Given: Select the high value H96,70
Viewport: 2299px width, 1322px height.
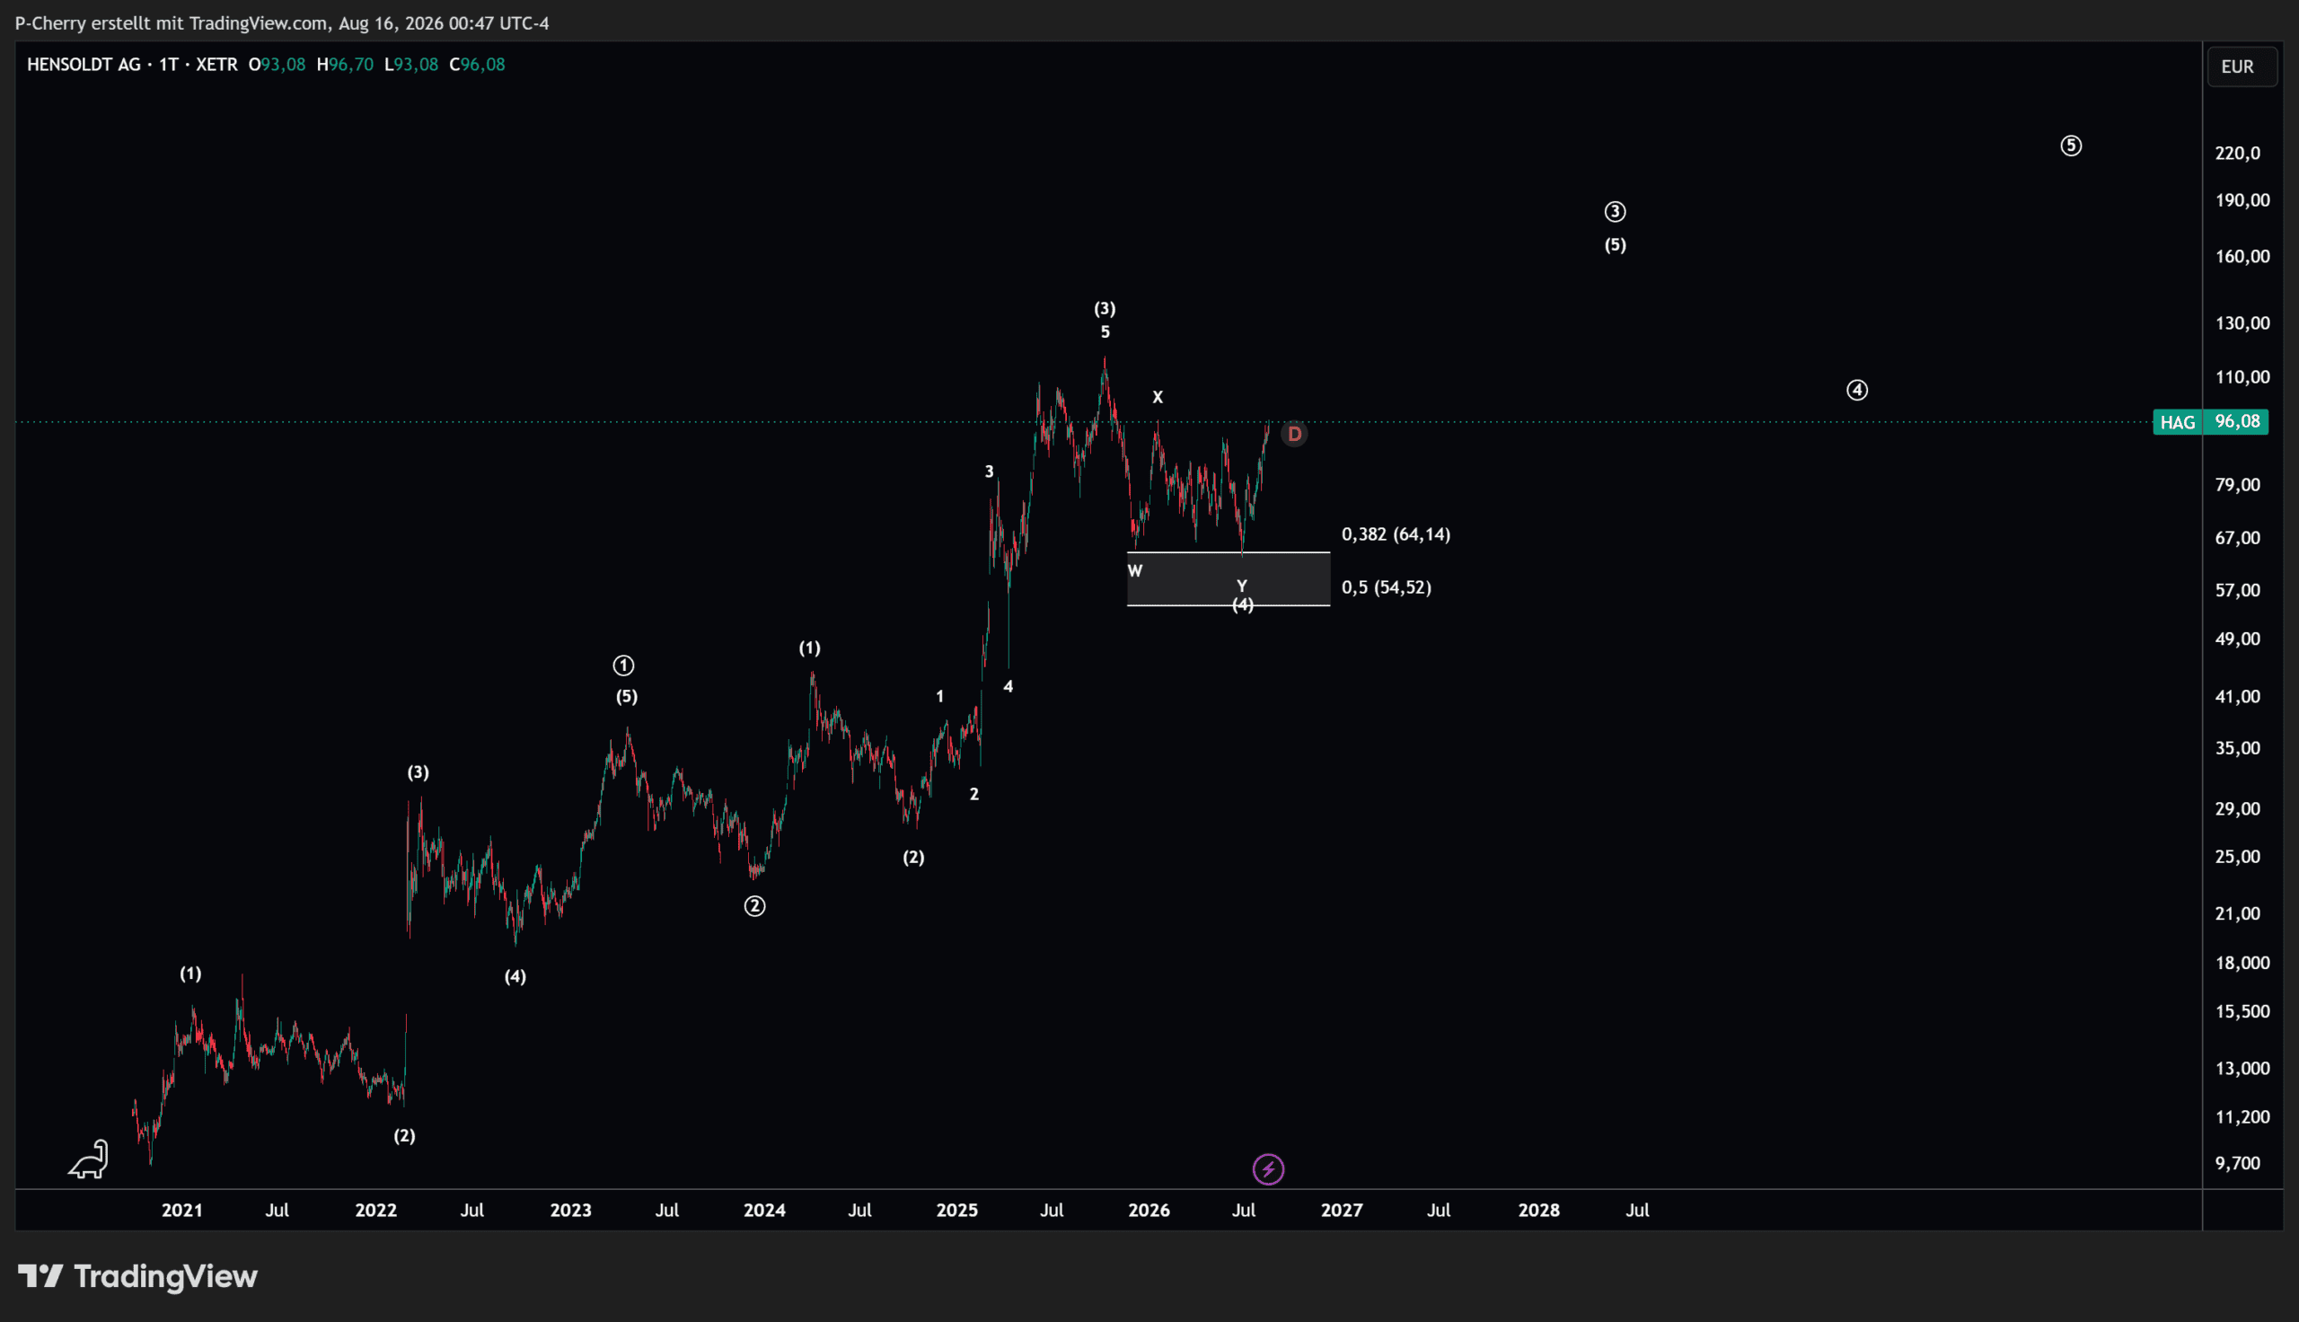Looking at the screenshot, I should coord(345,65).
